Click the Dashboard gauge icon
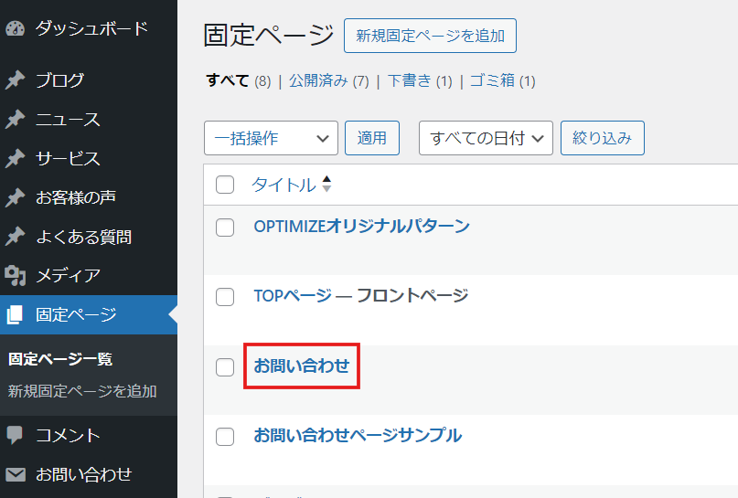The width and height of the screenshot is (738, 498). pos(15,28)
